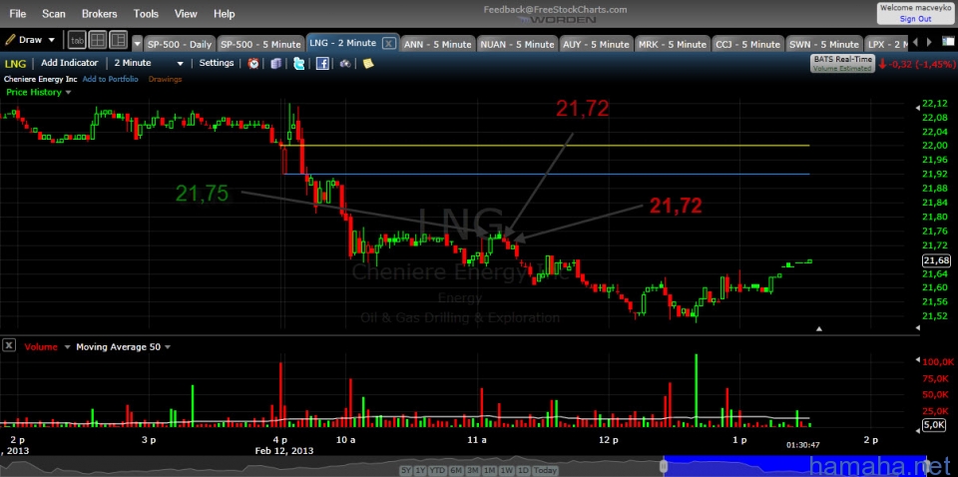The height and width of the screenshot is (477, 958).
Task: Click the BATS Real-Time data badge
Action: (x=842, y=64)
